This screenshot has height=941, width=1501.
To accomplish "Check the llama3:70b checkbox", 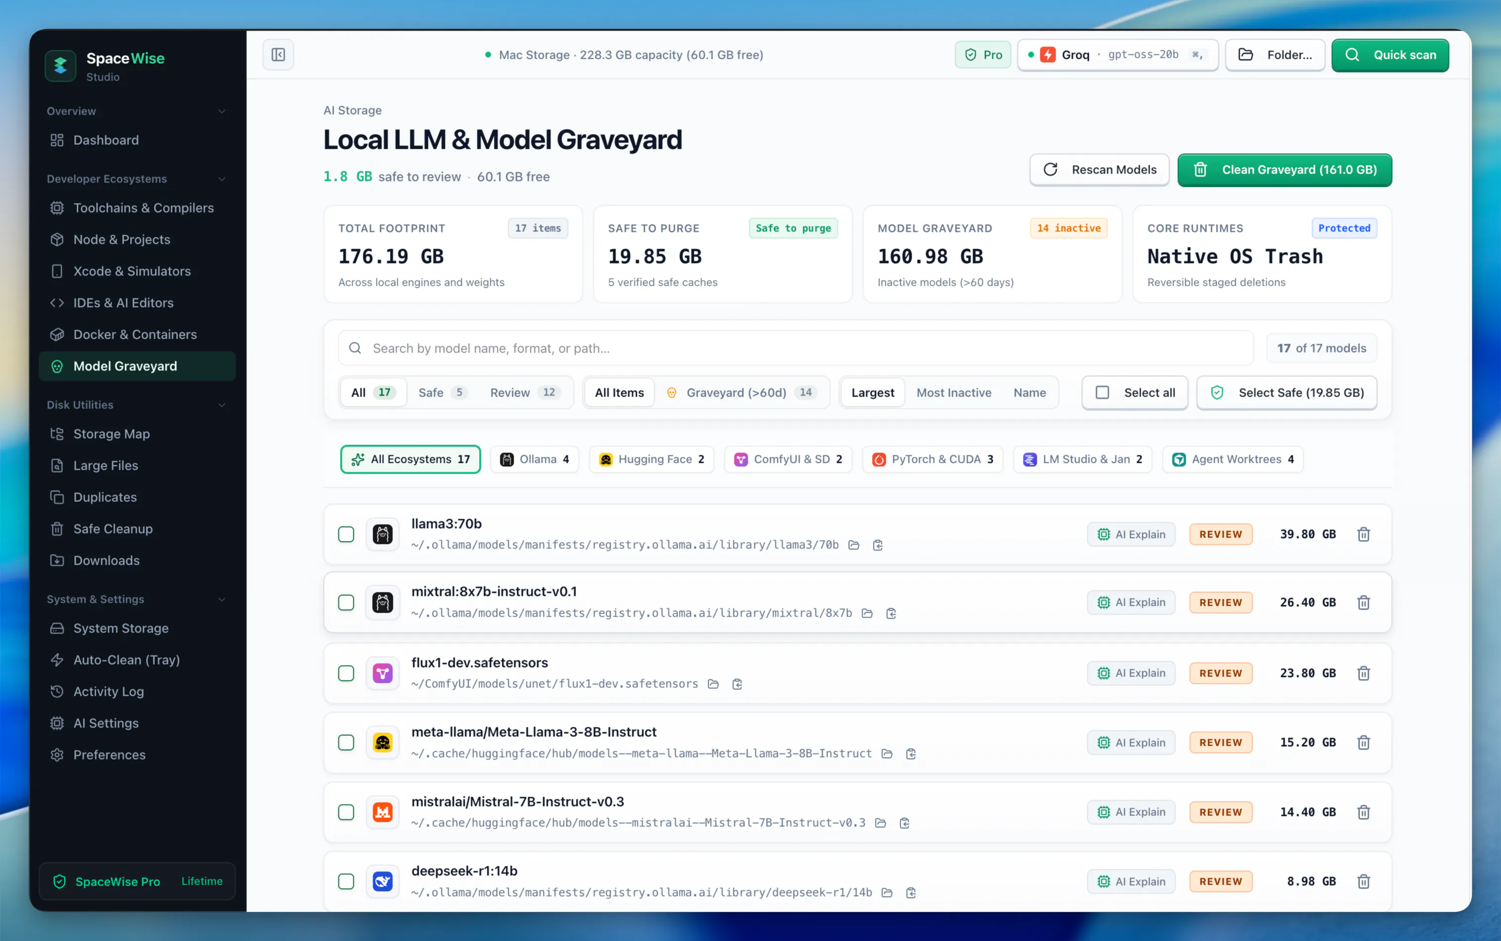I will click(x=346, y=534).
